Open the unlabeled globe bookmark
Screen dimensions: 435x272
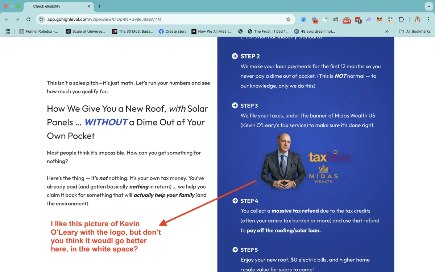(x=240, y=31)
